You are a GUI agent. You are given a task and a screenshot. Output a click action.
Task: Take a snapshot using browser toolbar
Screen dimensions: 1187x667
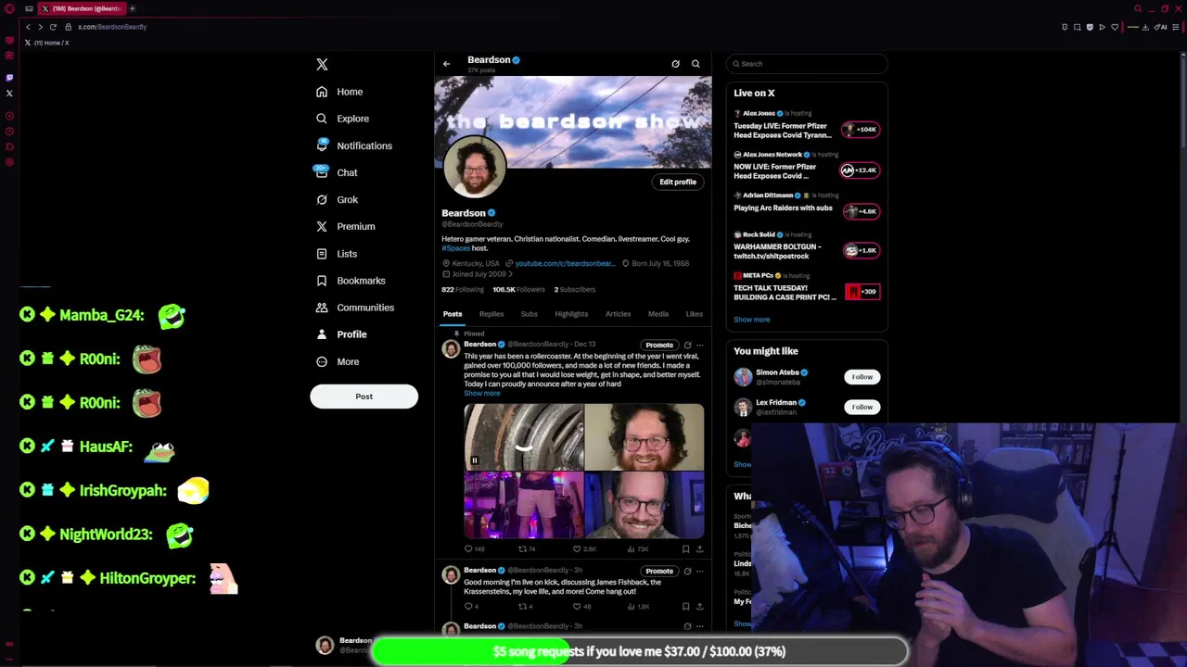pyautogui.click(x=1077, y=27)
